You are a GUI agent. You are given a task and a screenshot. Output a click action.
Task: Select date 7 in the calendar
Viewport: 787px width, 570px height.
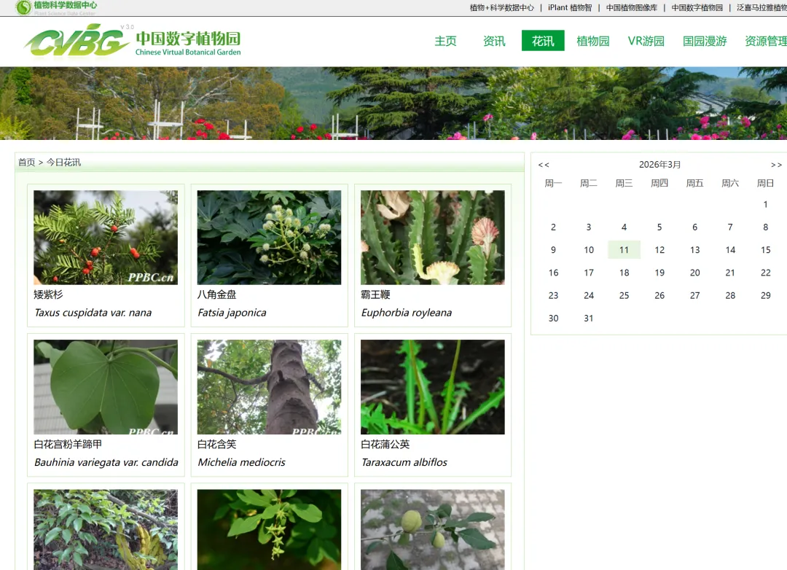pyautogui.click(x=730, y=227)
